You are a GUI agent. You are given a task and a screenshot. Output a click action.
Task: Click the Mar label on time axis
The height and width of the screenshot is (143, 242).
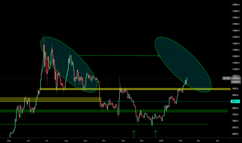198,141
